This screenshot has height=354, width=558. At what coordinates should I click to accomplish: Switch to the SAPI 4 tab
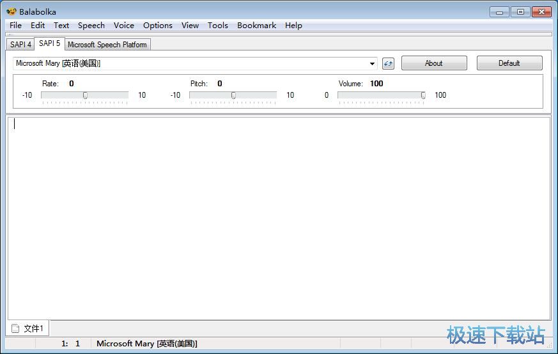20,45
